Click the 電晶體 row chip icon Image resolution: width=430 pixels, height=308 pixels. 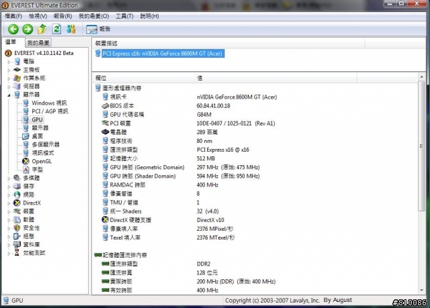[105, 132]
